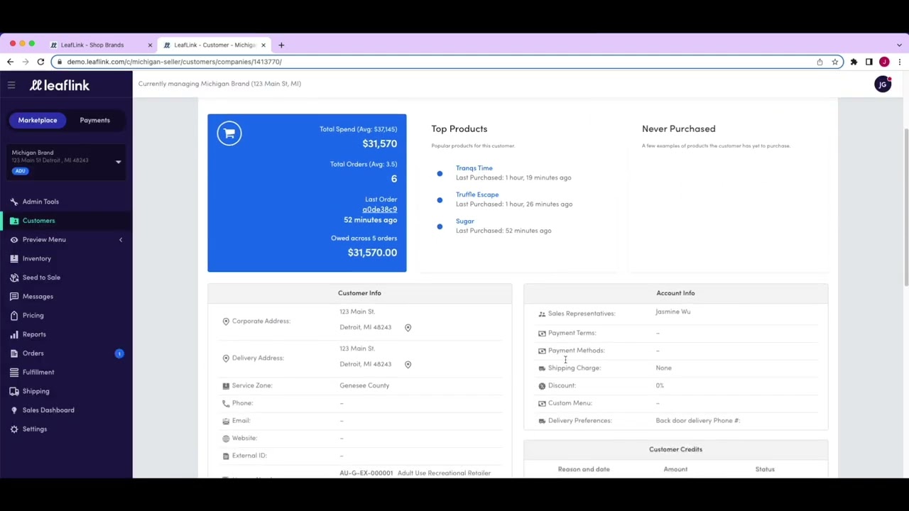Collapse the Preview Menu chevron arrow
The width and height of the screenshot is (909, 511).
tap(121, 240)
